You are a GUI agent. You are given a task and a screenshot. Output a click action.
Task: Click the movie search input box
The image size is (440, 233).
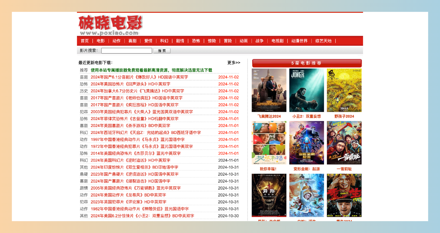pyautogui.click(x=127, y=50)
